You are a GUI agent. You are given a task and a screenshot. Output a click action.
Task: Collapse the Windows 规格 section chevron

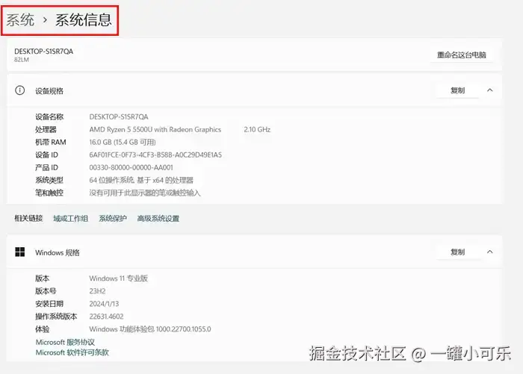[x=489, y=252]
